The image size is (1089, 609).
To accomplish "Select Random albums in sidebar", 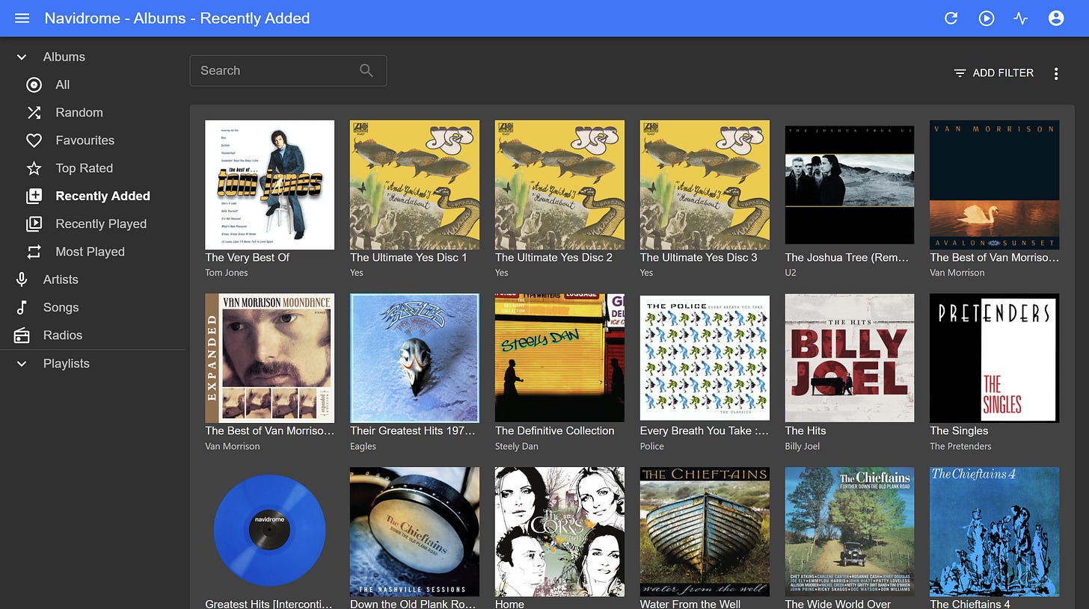I will 79,113.
